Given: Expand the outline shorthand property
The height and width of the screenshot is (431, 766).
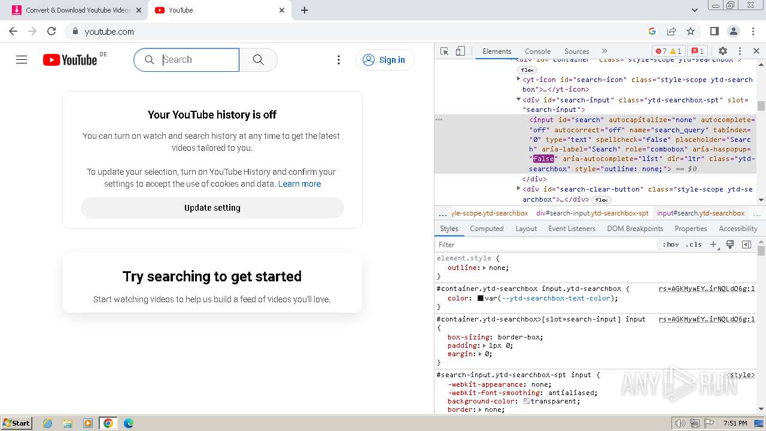Looking at the screenshot, I should (x=485, y=268).
